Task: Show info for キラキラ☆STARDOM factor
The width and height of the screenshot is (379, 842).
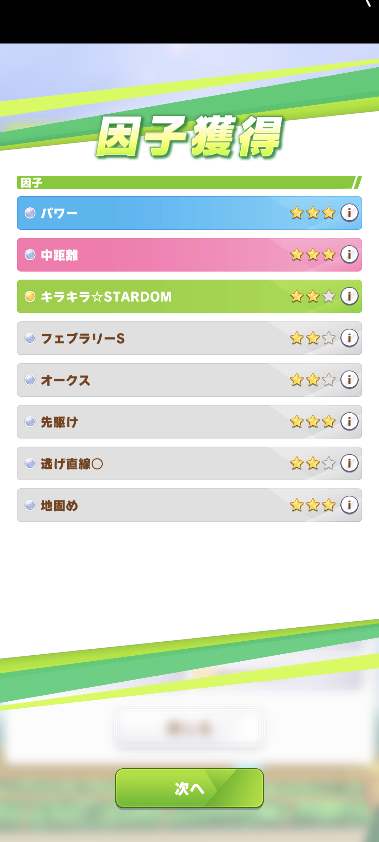Action: [349, 296]
